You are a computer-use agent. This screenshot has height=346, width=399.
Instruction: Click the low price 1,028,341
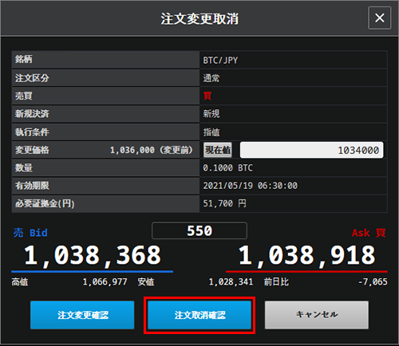(x=231, y=281)
